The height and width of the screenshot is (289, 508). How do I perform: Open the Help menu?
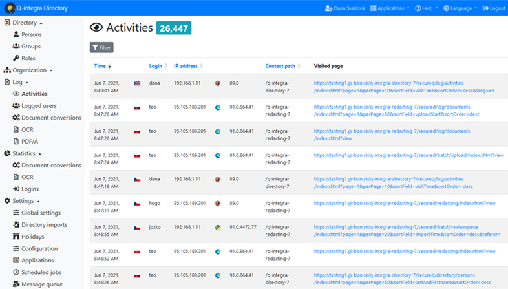[x=427, y=8]
